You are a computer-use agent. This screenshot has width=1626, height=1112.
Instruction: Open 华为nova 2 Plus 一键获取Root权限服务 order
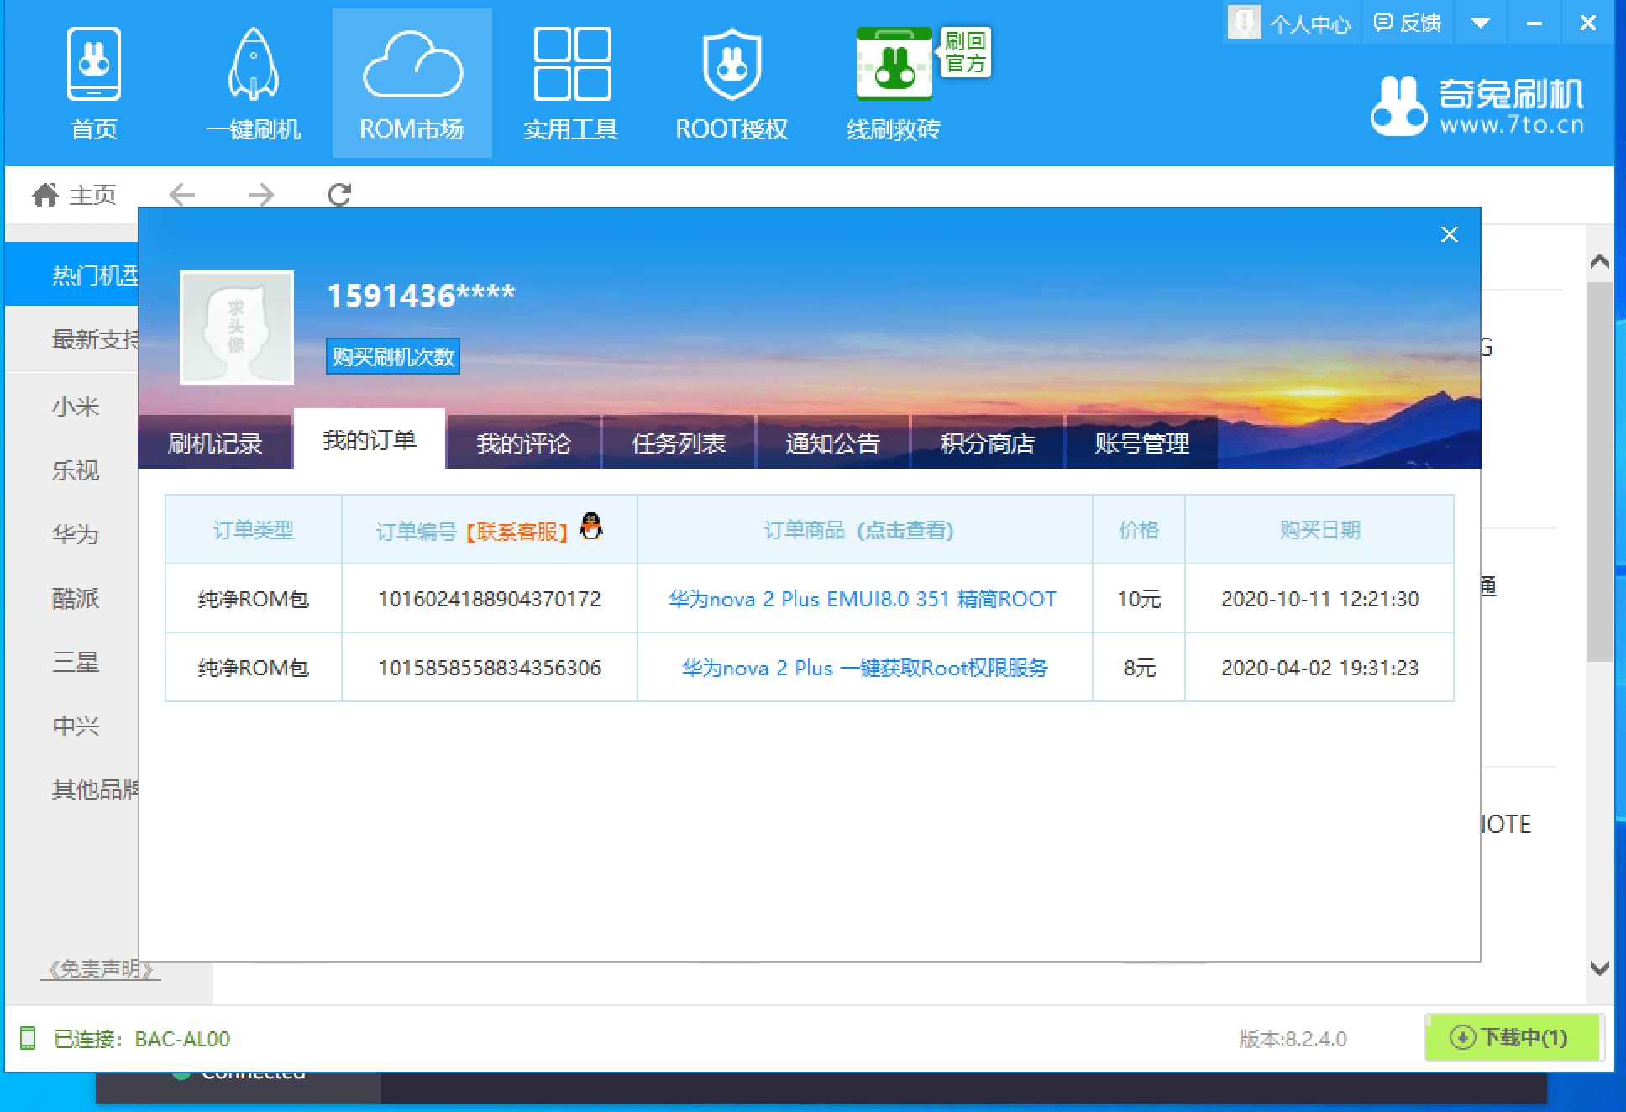865,668
